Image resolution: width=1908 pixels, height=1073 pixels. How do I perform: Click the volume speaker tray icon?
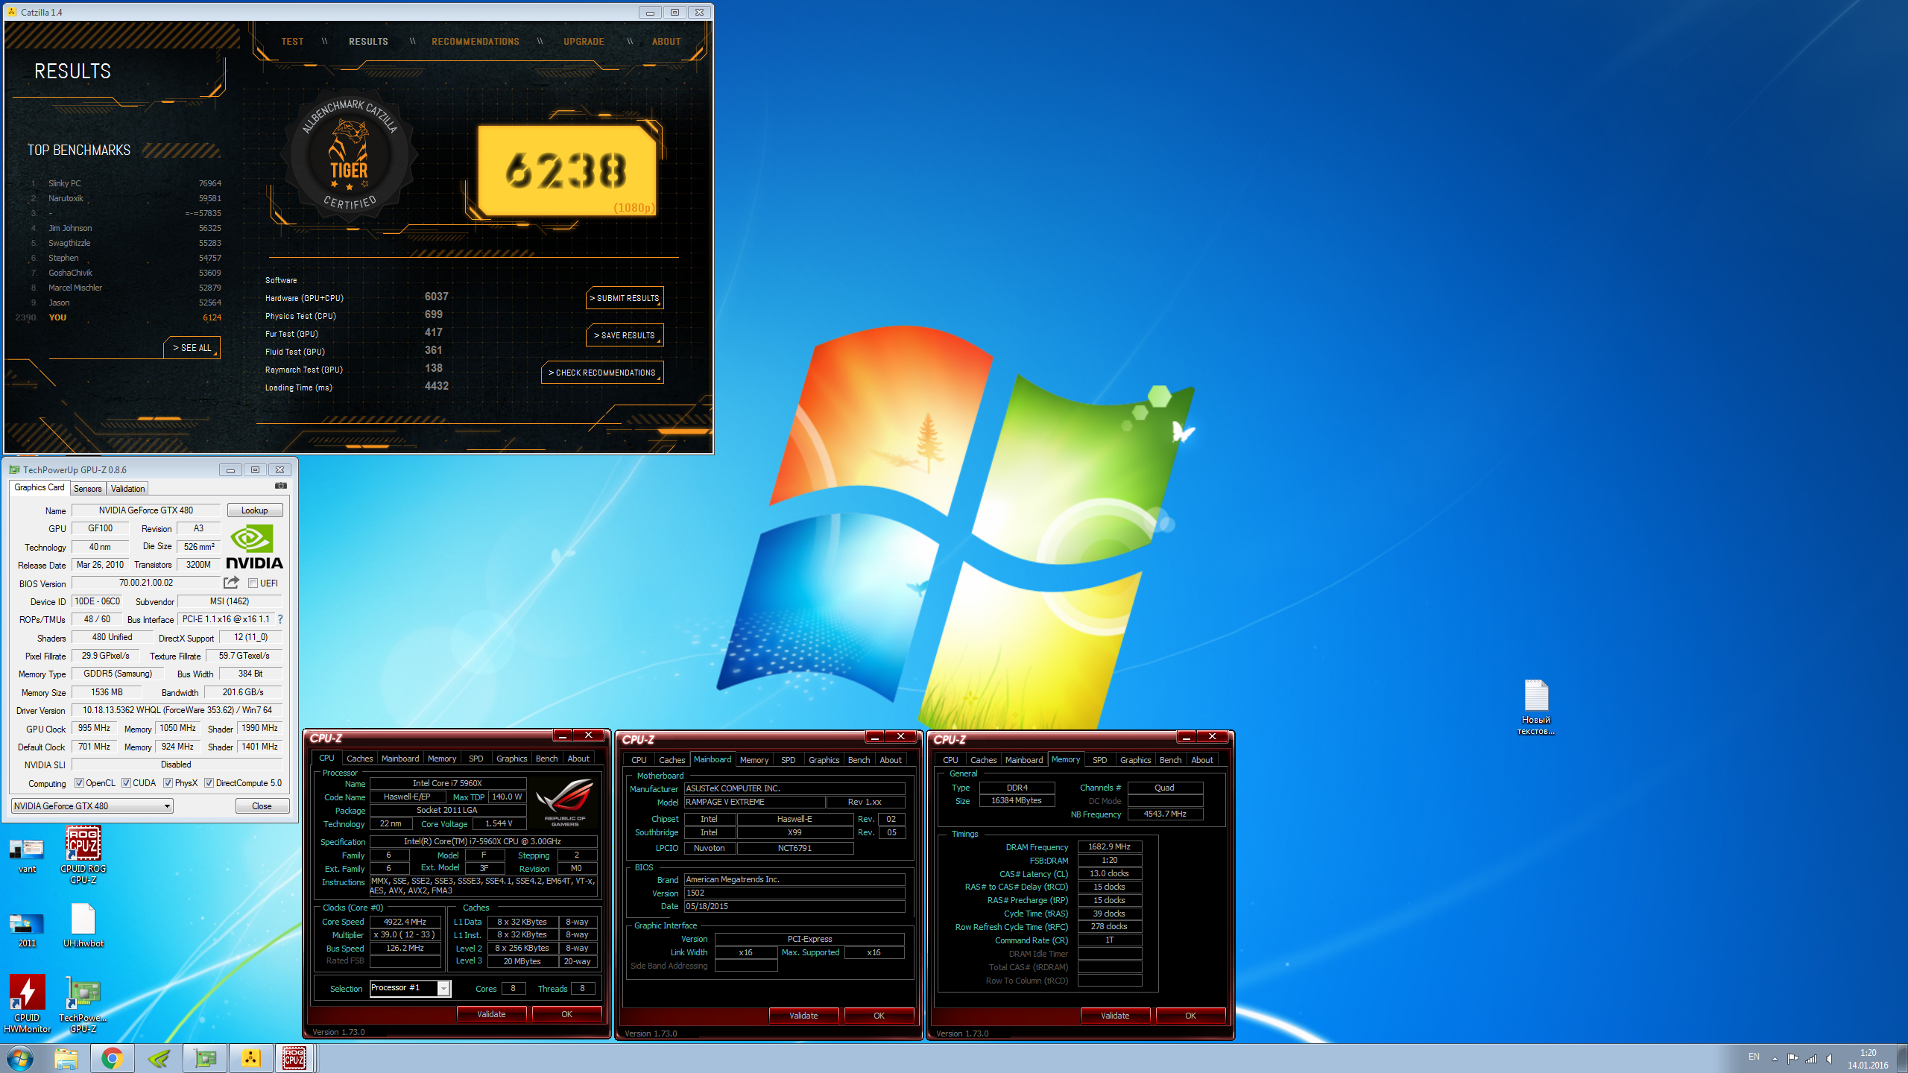pos(1830,1059)
